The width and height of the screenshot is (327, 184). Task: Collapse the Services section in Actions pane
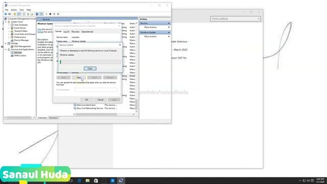pos(169,23)
